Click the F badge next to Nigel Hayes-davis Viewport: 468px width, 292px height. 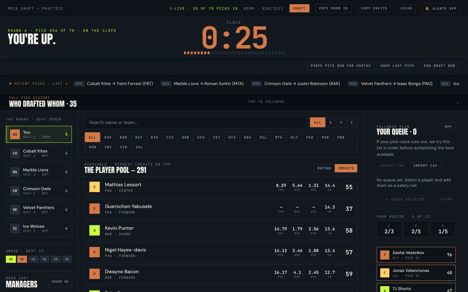[94, 252]
